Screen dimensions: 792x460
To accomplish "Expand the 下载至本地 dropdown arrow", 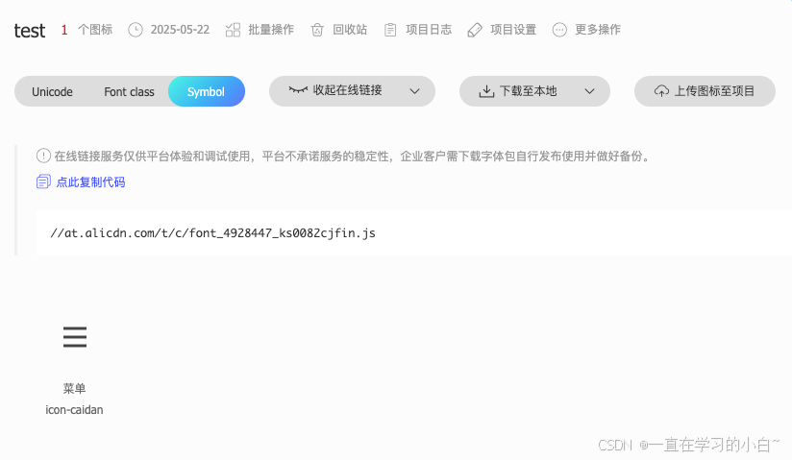I will 589,91.
